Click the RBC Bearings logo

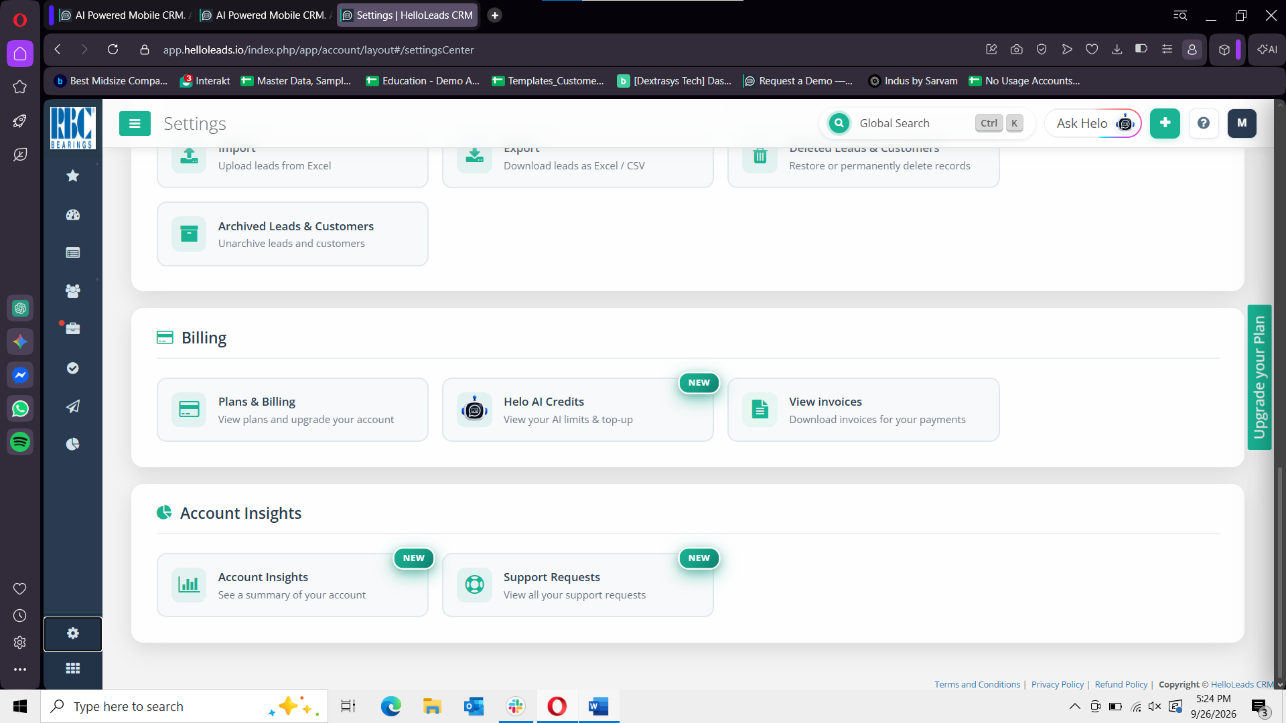coord(73,128)
